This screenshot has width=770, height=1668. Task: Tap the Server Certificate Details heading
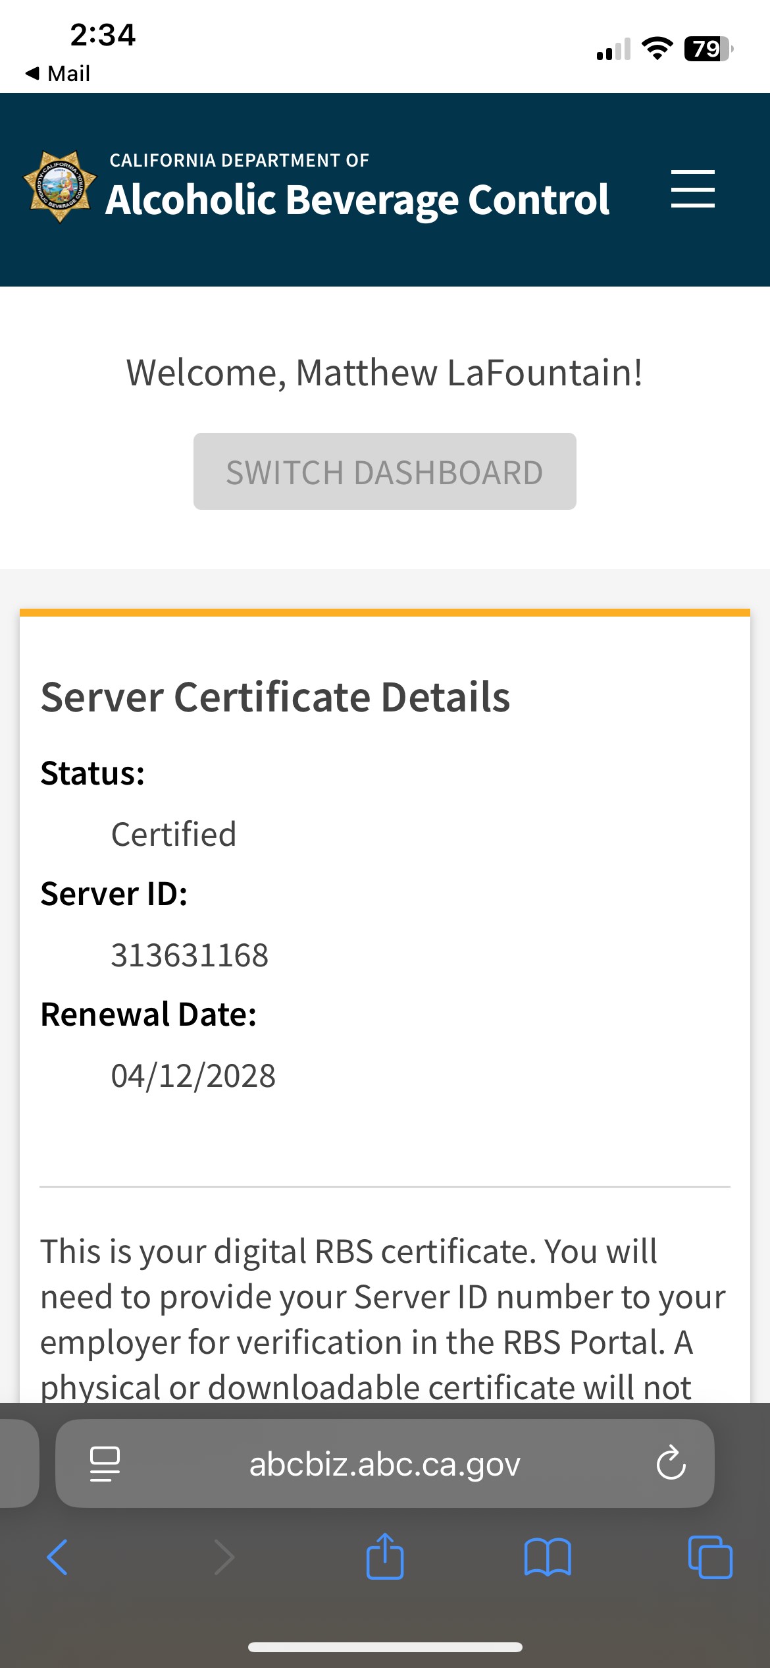[x=275, y=697]
